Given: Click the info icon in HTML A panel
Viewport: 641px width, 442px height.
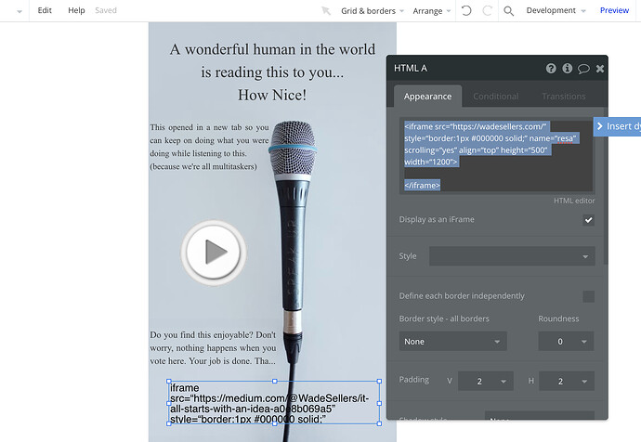Looking at the screenshot, I should tap(567, 69).
